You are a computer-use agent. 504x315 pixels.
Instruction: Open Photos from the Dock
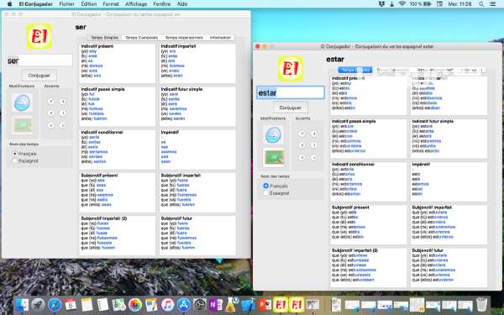click(x=135, y=305)
